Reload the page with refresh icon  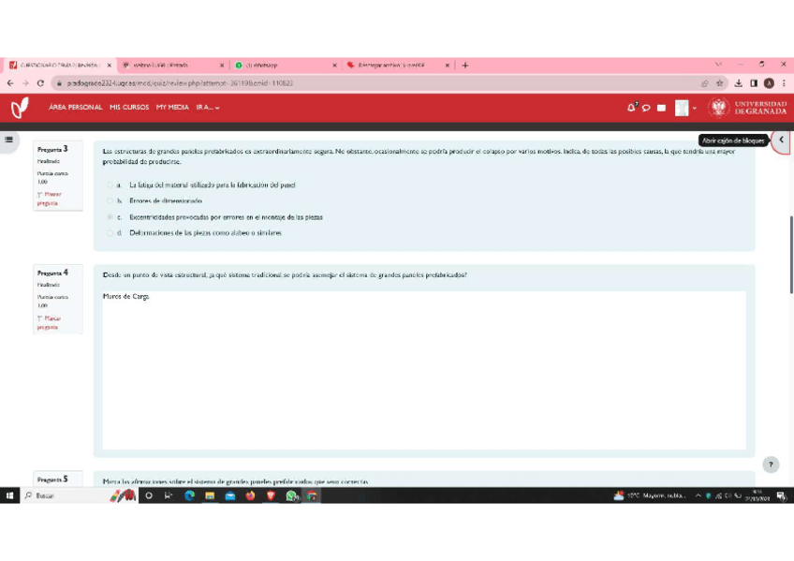point(41,83)
